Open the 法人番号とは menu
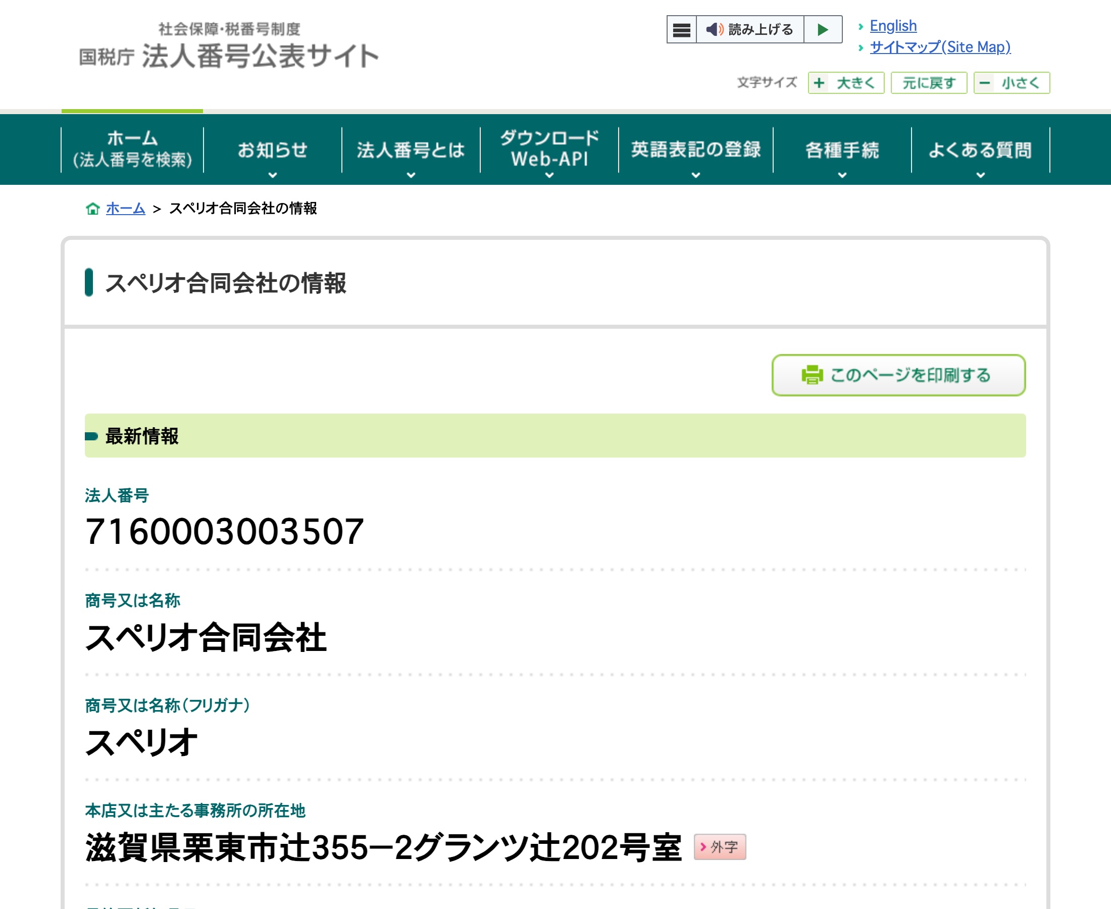1111x909 pixels. [411, 150]
